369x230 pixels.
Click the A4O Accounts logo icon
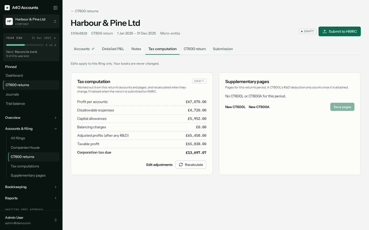pyautogui.click(x=7, y=8)
